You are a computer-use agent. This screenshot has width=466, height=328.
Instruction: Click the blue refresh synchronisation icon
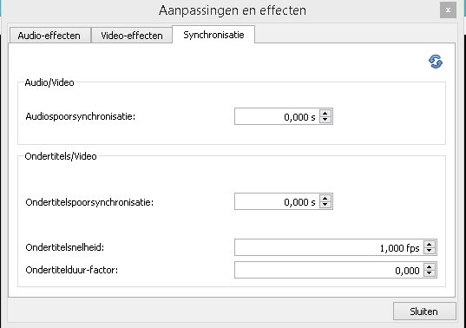(436, 62)
